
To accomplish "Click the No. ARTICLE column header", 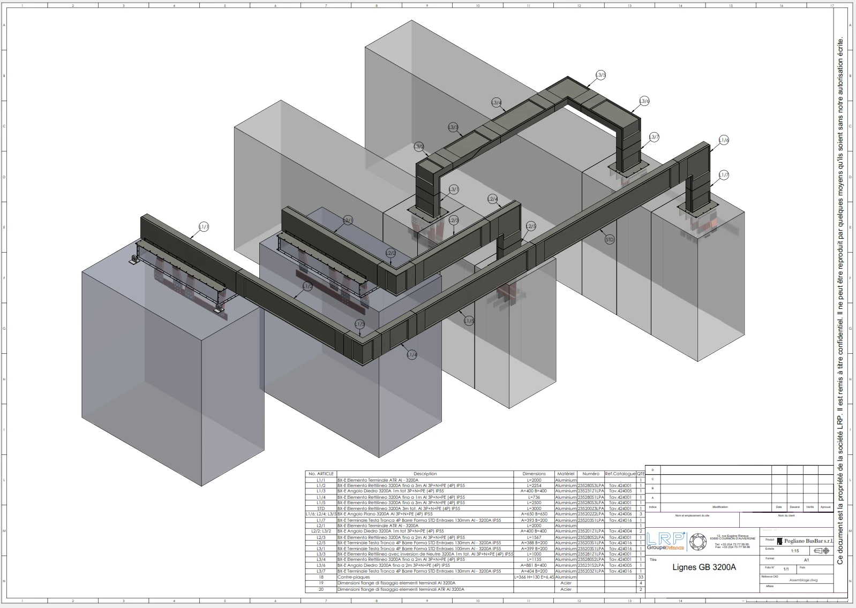I will 321,474.
